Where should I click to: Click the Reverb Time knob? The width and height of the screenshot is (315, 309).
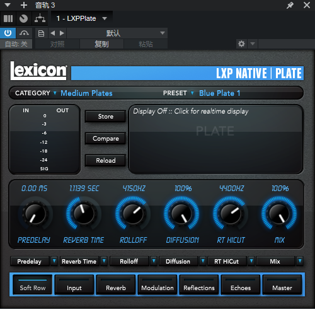[84, 214]
